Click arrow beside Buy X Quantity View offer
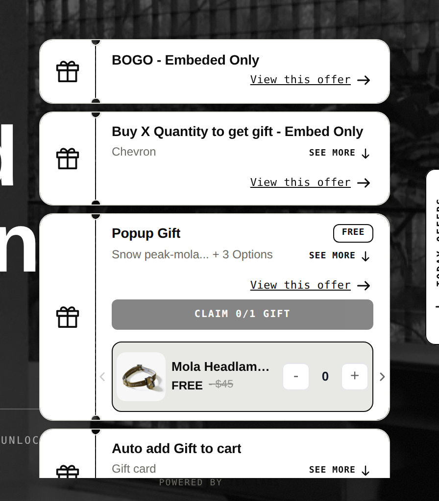This screenshot has width=439, height=501. tap(364, 183)
